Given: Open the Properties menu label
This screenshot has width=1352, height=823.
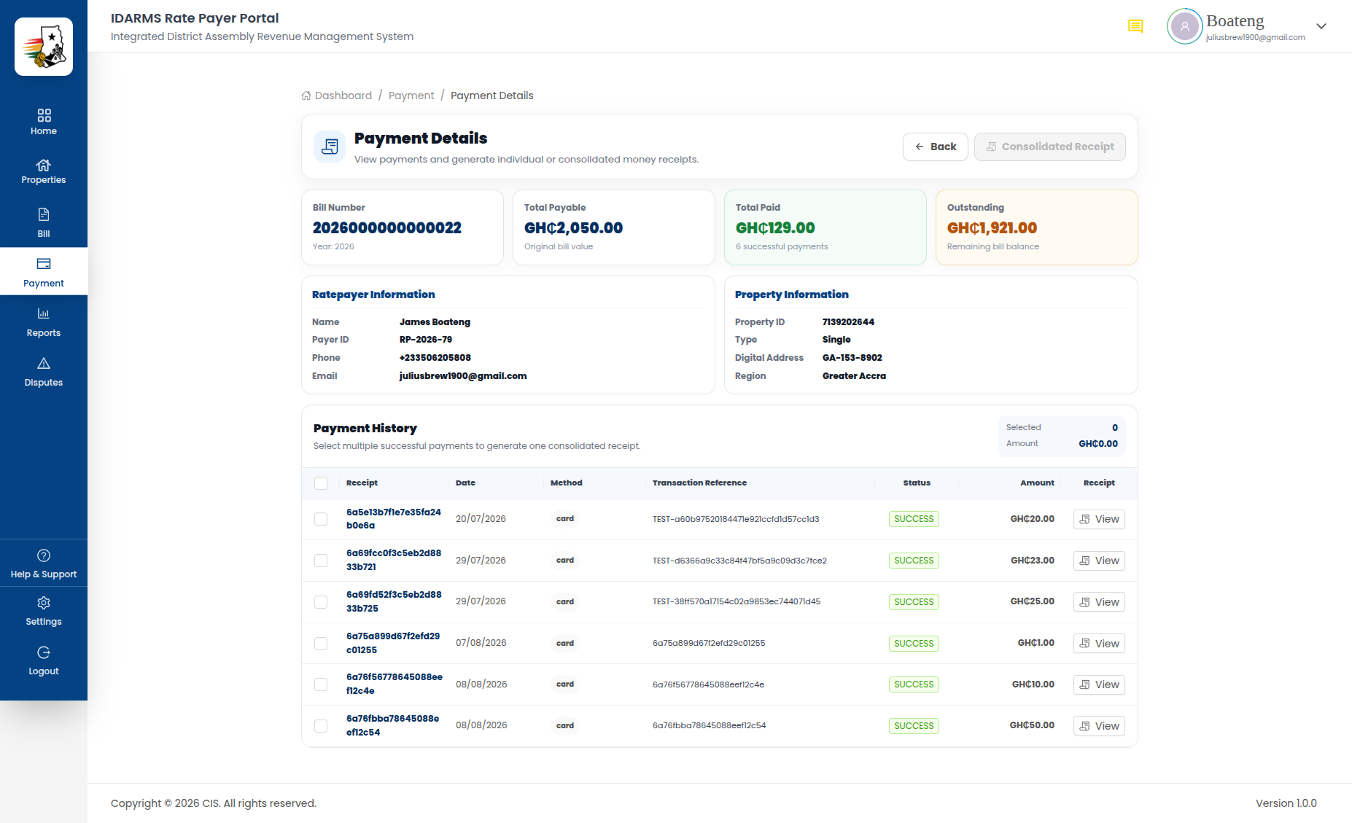Looking at the screenshot, I should click(x=44, y=180).
